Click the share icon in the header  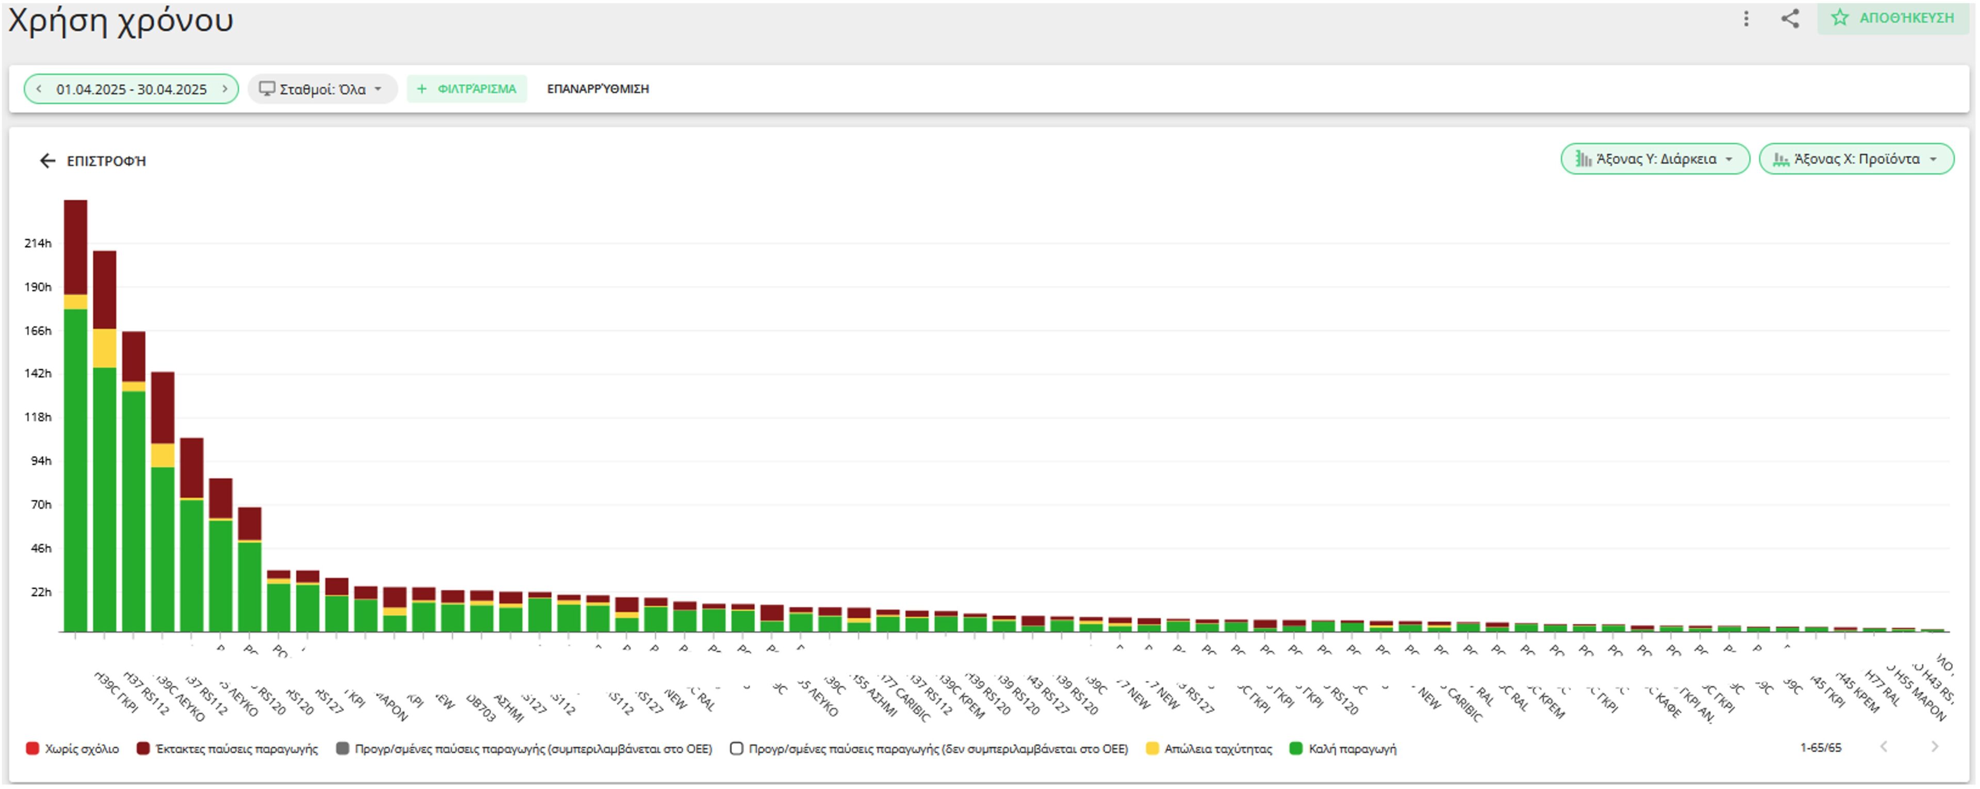(1790, 19)
